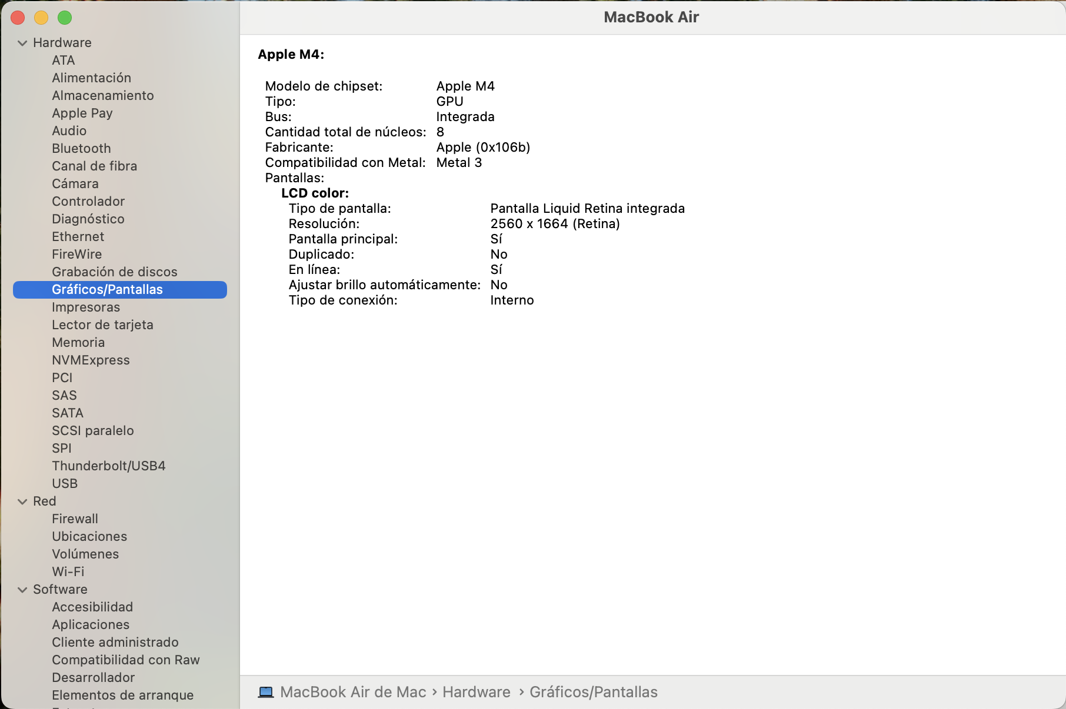Open the Firewall section under Red
Viewport: 1066px width, 709px height.
75,519
